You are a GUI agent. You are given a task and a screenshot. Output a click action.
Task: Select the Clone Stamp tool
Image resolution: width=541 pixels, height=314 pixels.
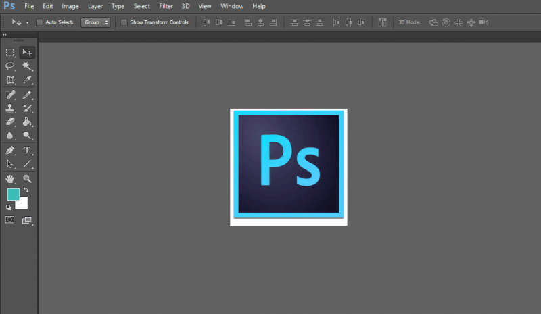tap(9, 109)
